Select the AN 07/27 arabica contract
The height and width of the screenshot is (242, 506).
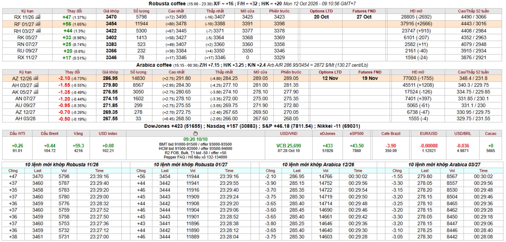coord(25,99)
